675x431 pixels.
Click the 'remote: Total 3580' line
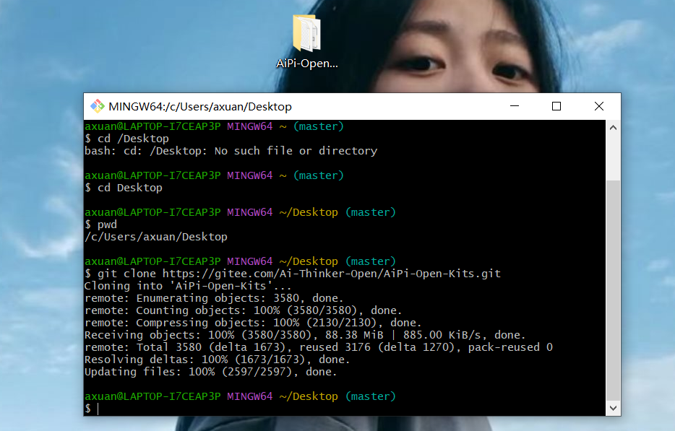pos(319,347)
